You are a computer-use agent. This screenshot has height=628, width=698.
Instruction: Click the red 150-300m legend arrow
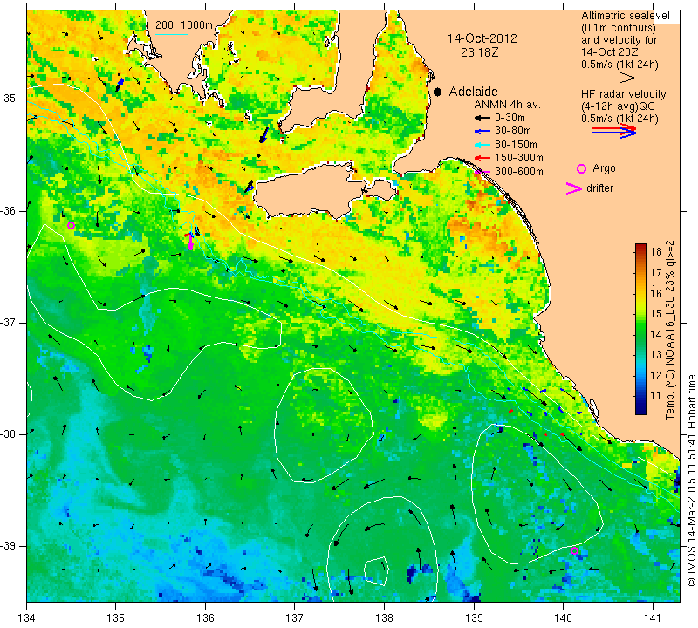click(x=482, y=158)
